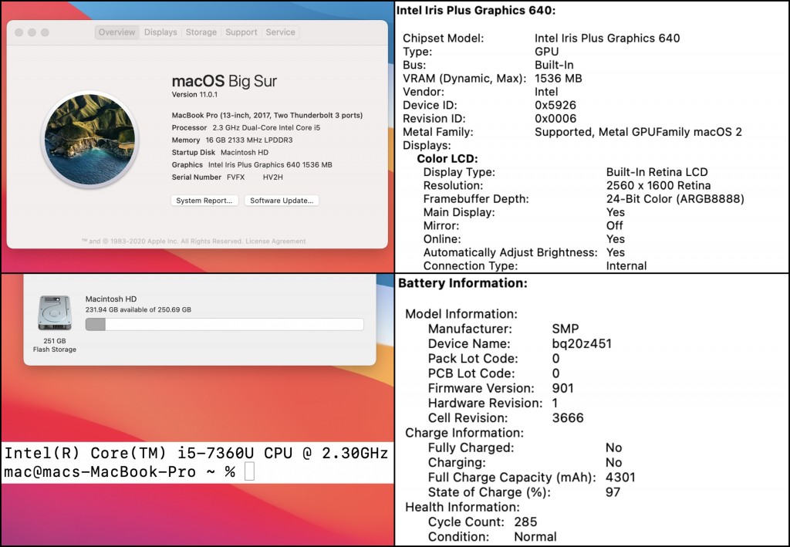Select the 'macOS Big Sur' title
790x547 pixels.
[225, 80]
